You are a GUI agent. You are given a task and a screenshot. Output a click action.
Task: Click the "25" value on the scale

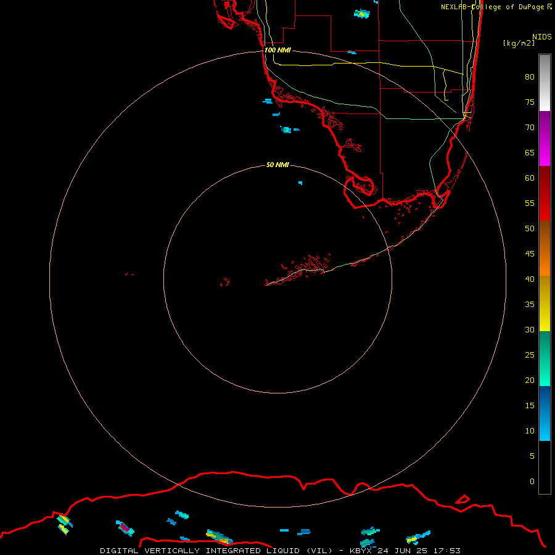click(530, 355)
